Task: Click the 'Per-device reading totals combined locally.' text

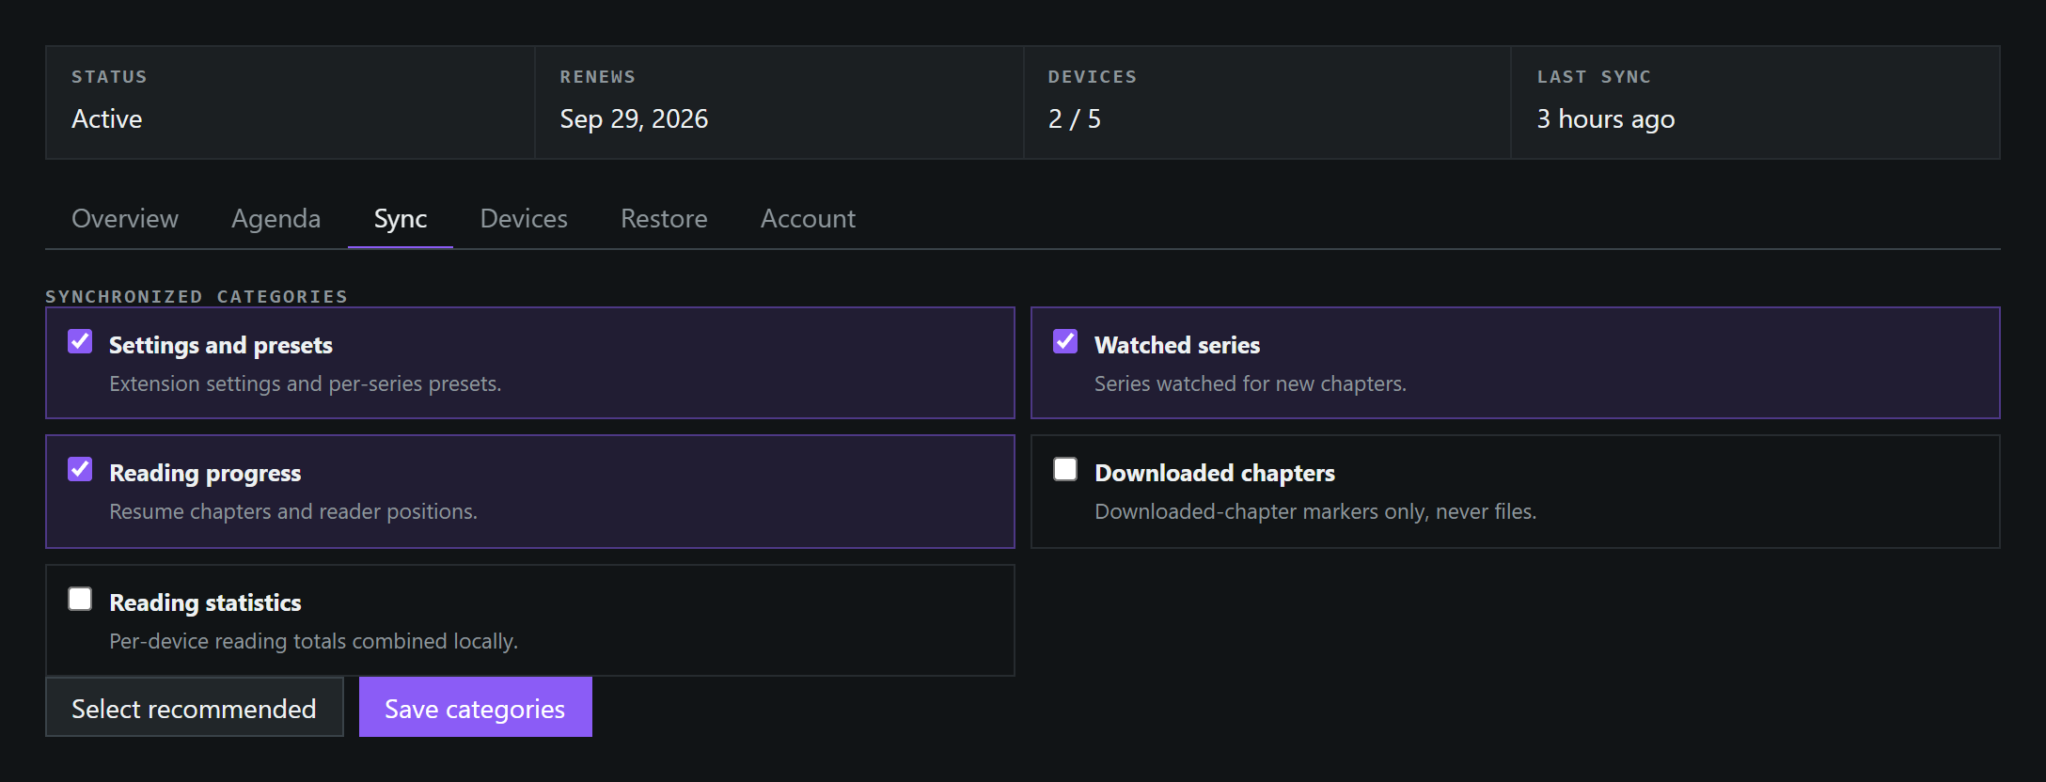Action: (x=313, y=641)
